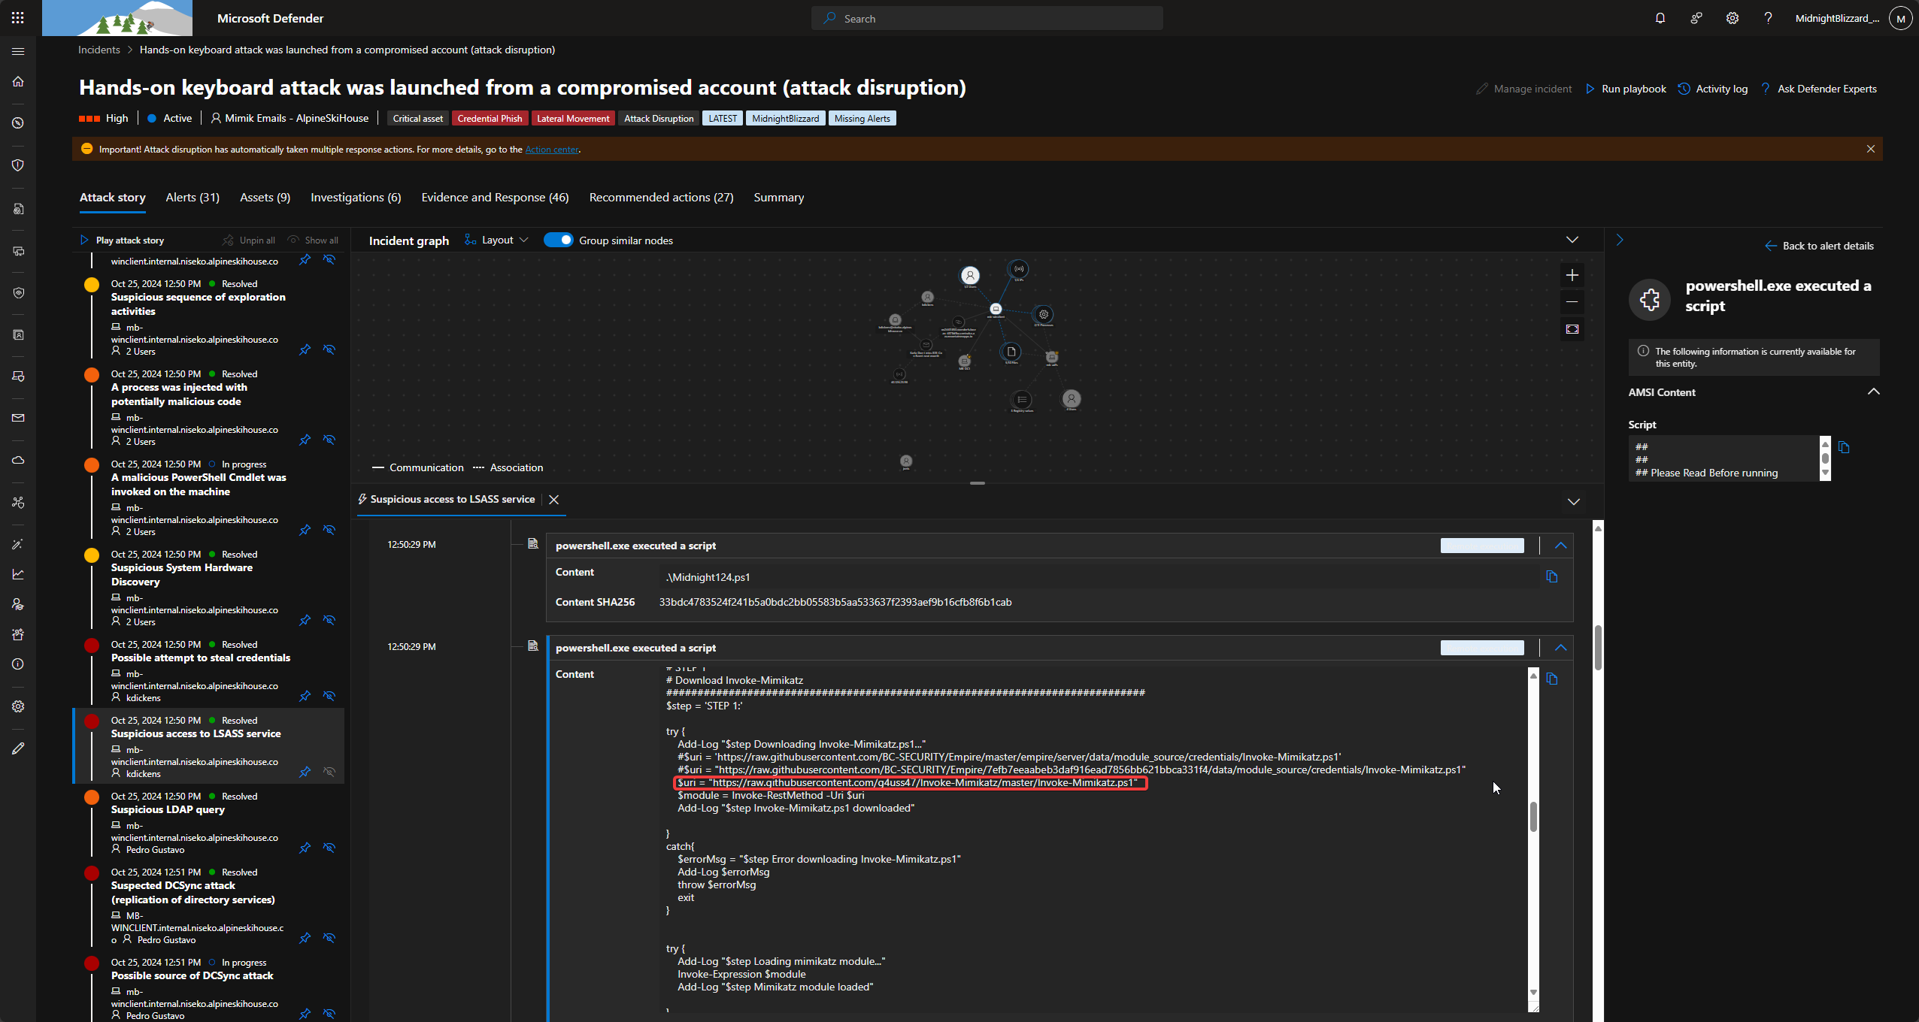Zoom into the incident graph using plus icon
The image size is (1919, 1022).
(1572, 275)
